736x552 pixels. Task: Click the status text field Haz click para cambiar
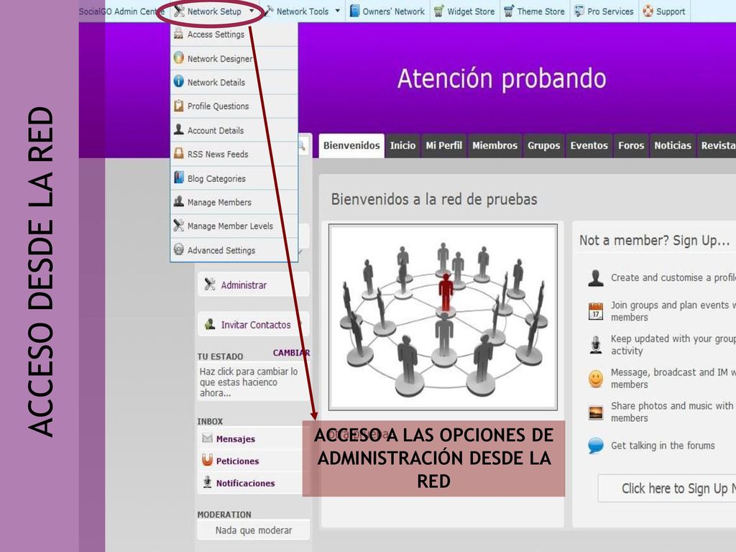pyautogui.click(x=253, y=382)
